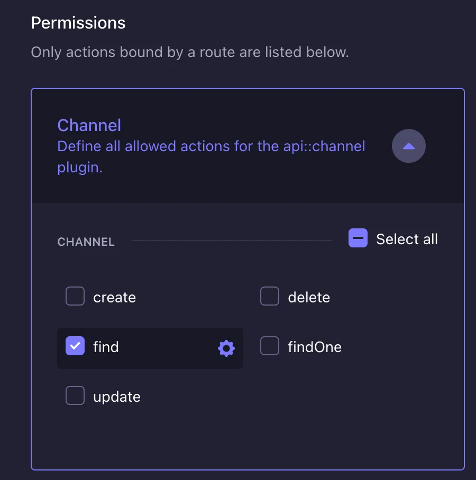476x480 pixels.
Task: Enable the create permission
Action: click(75, 297)
